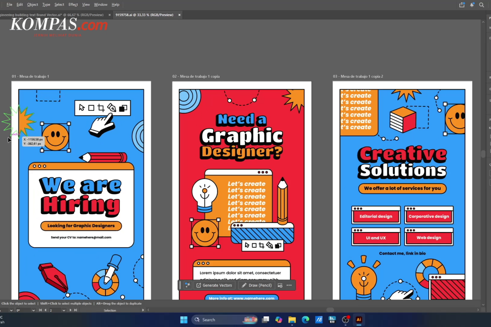Switch to OBS Studio on the taskbar
This screenshot has height=327, width=491.
tap(346, 320)
